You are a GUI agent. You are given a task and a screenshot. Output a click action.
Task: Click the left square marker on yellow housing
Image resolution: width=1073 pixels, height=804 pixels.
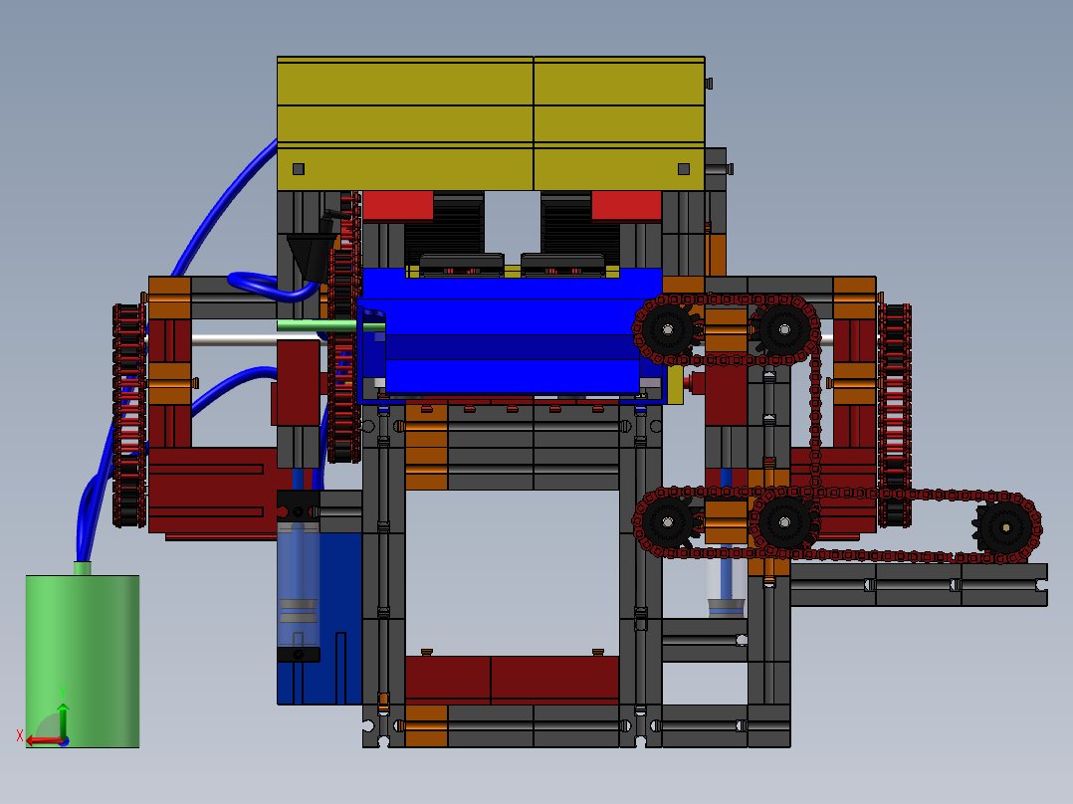click(x=299, y=169)
